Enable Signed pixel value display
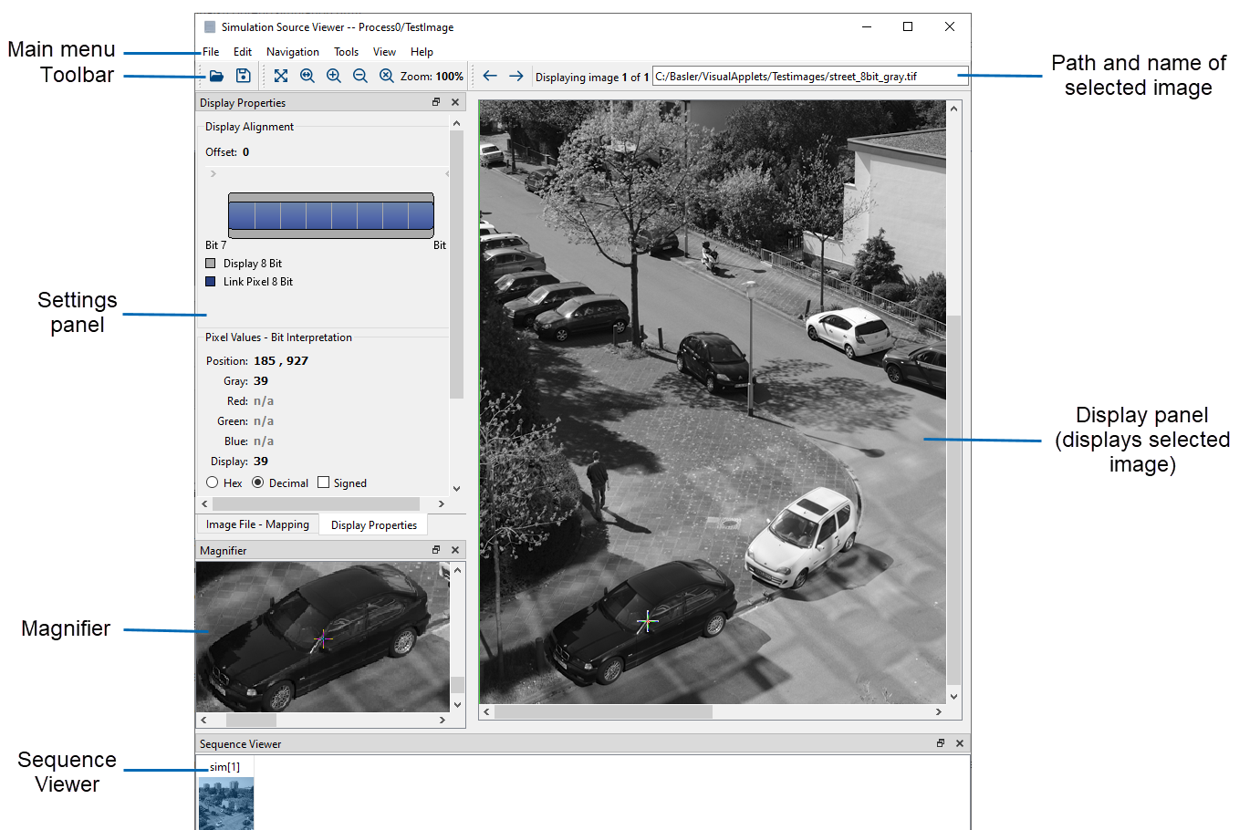Screen dimensions: 1260x830 pyautogui.click(x=324, y=482)
